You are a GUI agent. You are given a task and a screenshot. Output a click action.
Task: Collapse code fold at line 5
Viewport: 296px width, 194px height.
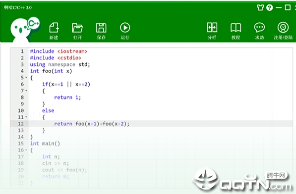click(26, 77)
